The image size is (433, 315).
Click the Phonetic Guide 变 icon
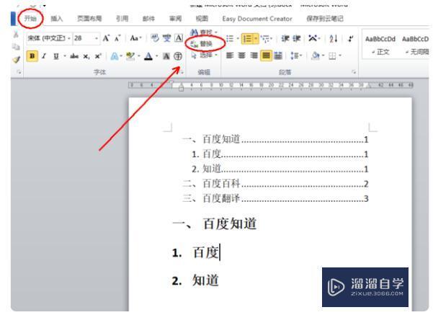[167, 38]
